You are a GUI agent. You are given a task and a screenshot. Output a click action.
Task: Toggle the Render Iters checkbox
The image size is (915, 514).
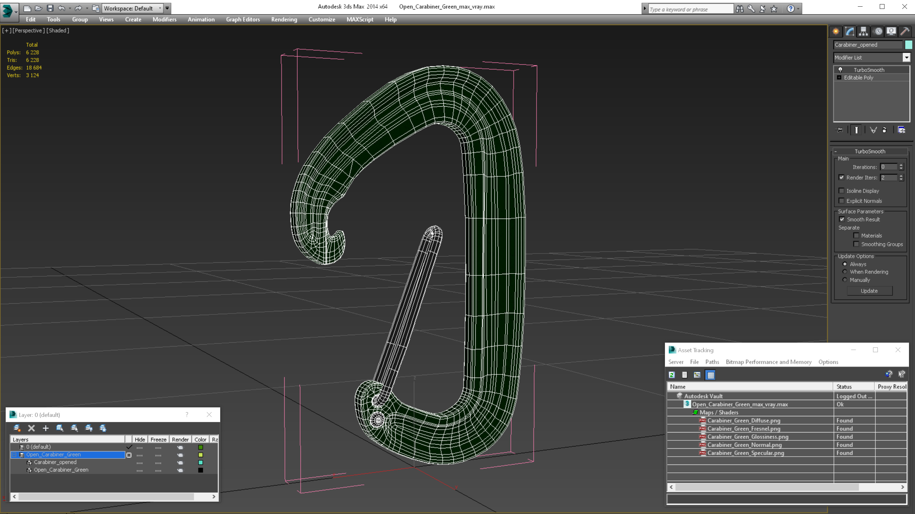(x=842, y=177)
